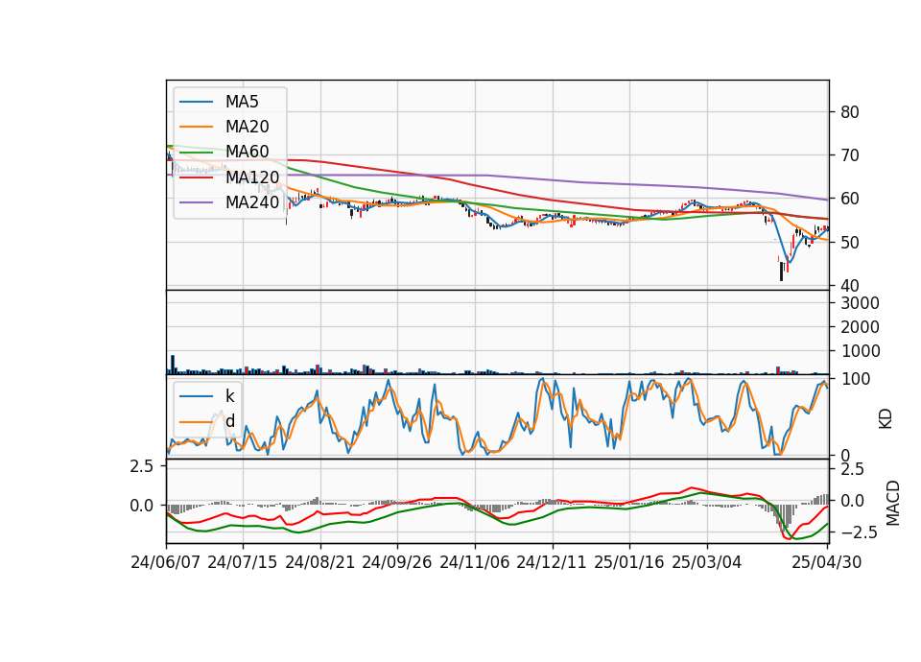
Task: Click the 1000 volume axis tick label
Action: (860, 351)
